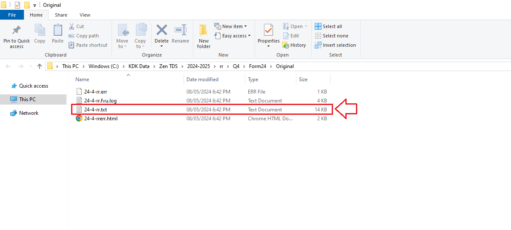Click title bar Properties checkmark icon

(17, 5)
